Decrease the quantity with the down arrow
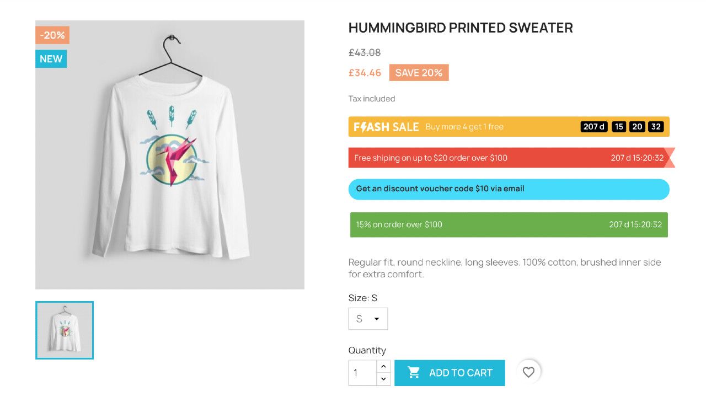This screenshot has width=706, height=397. [x=383, y=379]
